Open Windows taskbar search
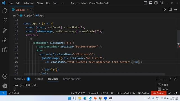Viewport: 180px width, 101px height. click(x=75, y=98)
